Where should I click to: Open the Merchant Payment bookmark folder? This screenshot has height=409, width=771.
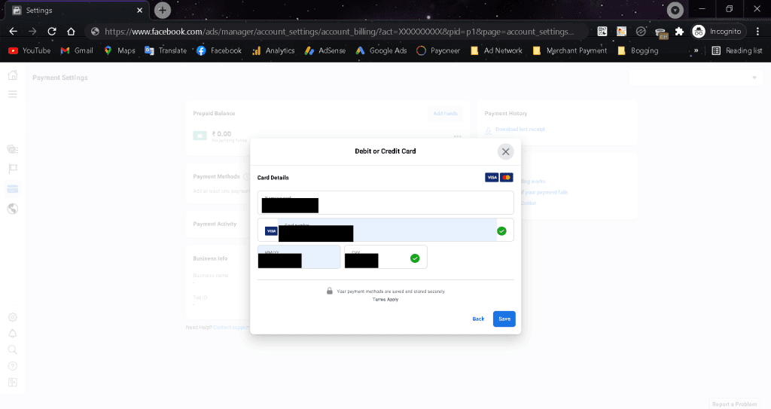click(x=570, y=50)
